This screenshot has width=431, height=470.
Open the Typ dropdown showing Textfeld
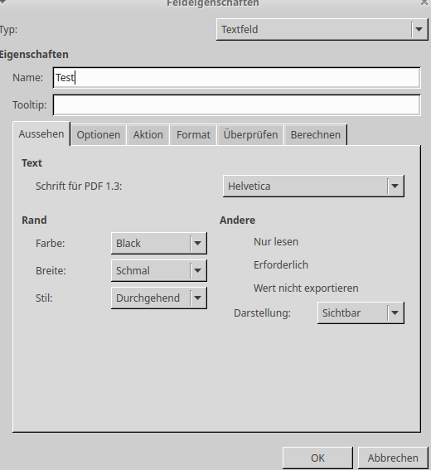pyautogui.click(x=322, y=29)
